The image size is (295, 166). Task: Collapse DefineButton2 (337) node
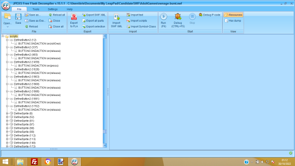pos(7,47)
